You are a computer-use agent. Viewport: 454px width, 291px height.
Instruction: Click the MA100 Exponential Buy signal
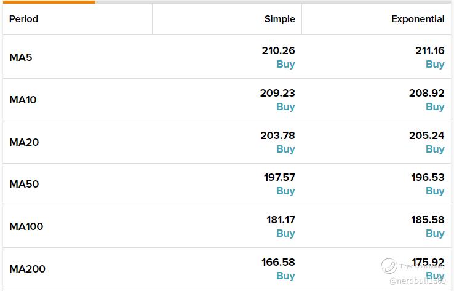(435, 233)
